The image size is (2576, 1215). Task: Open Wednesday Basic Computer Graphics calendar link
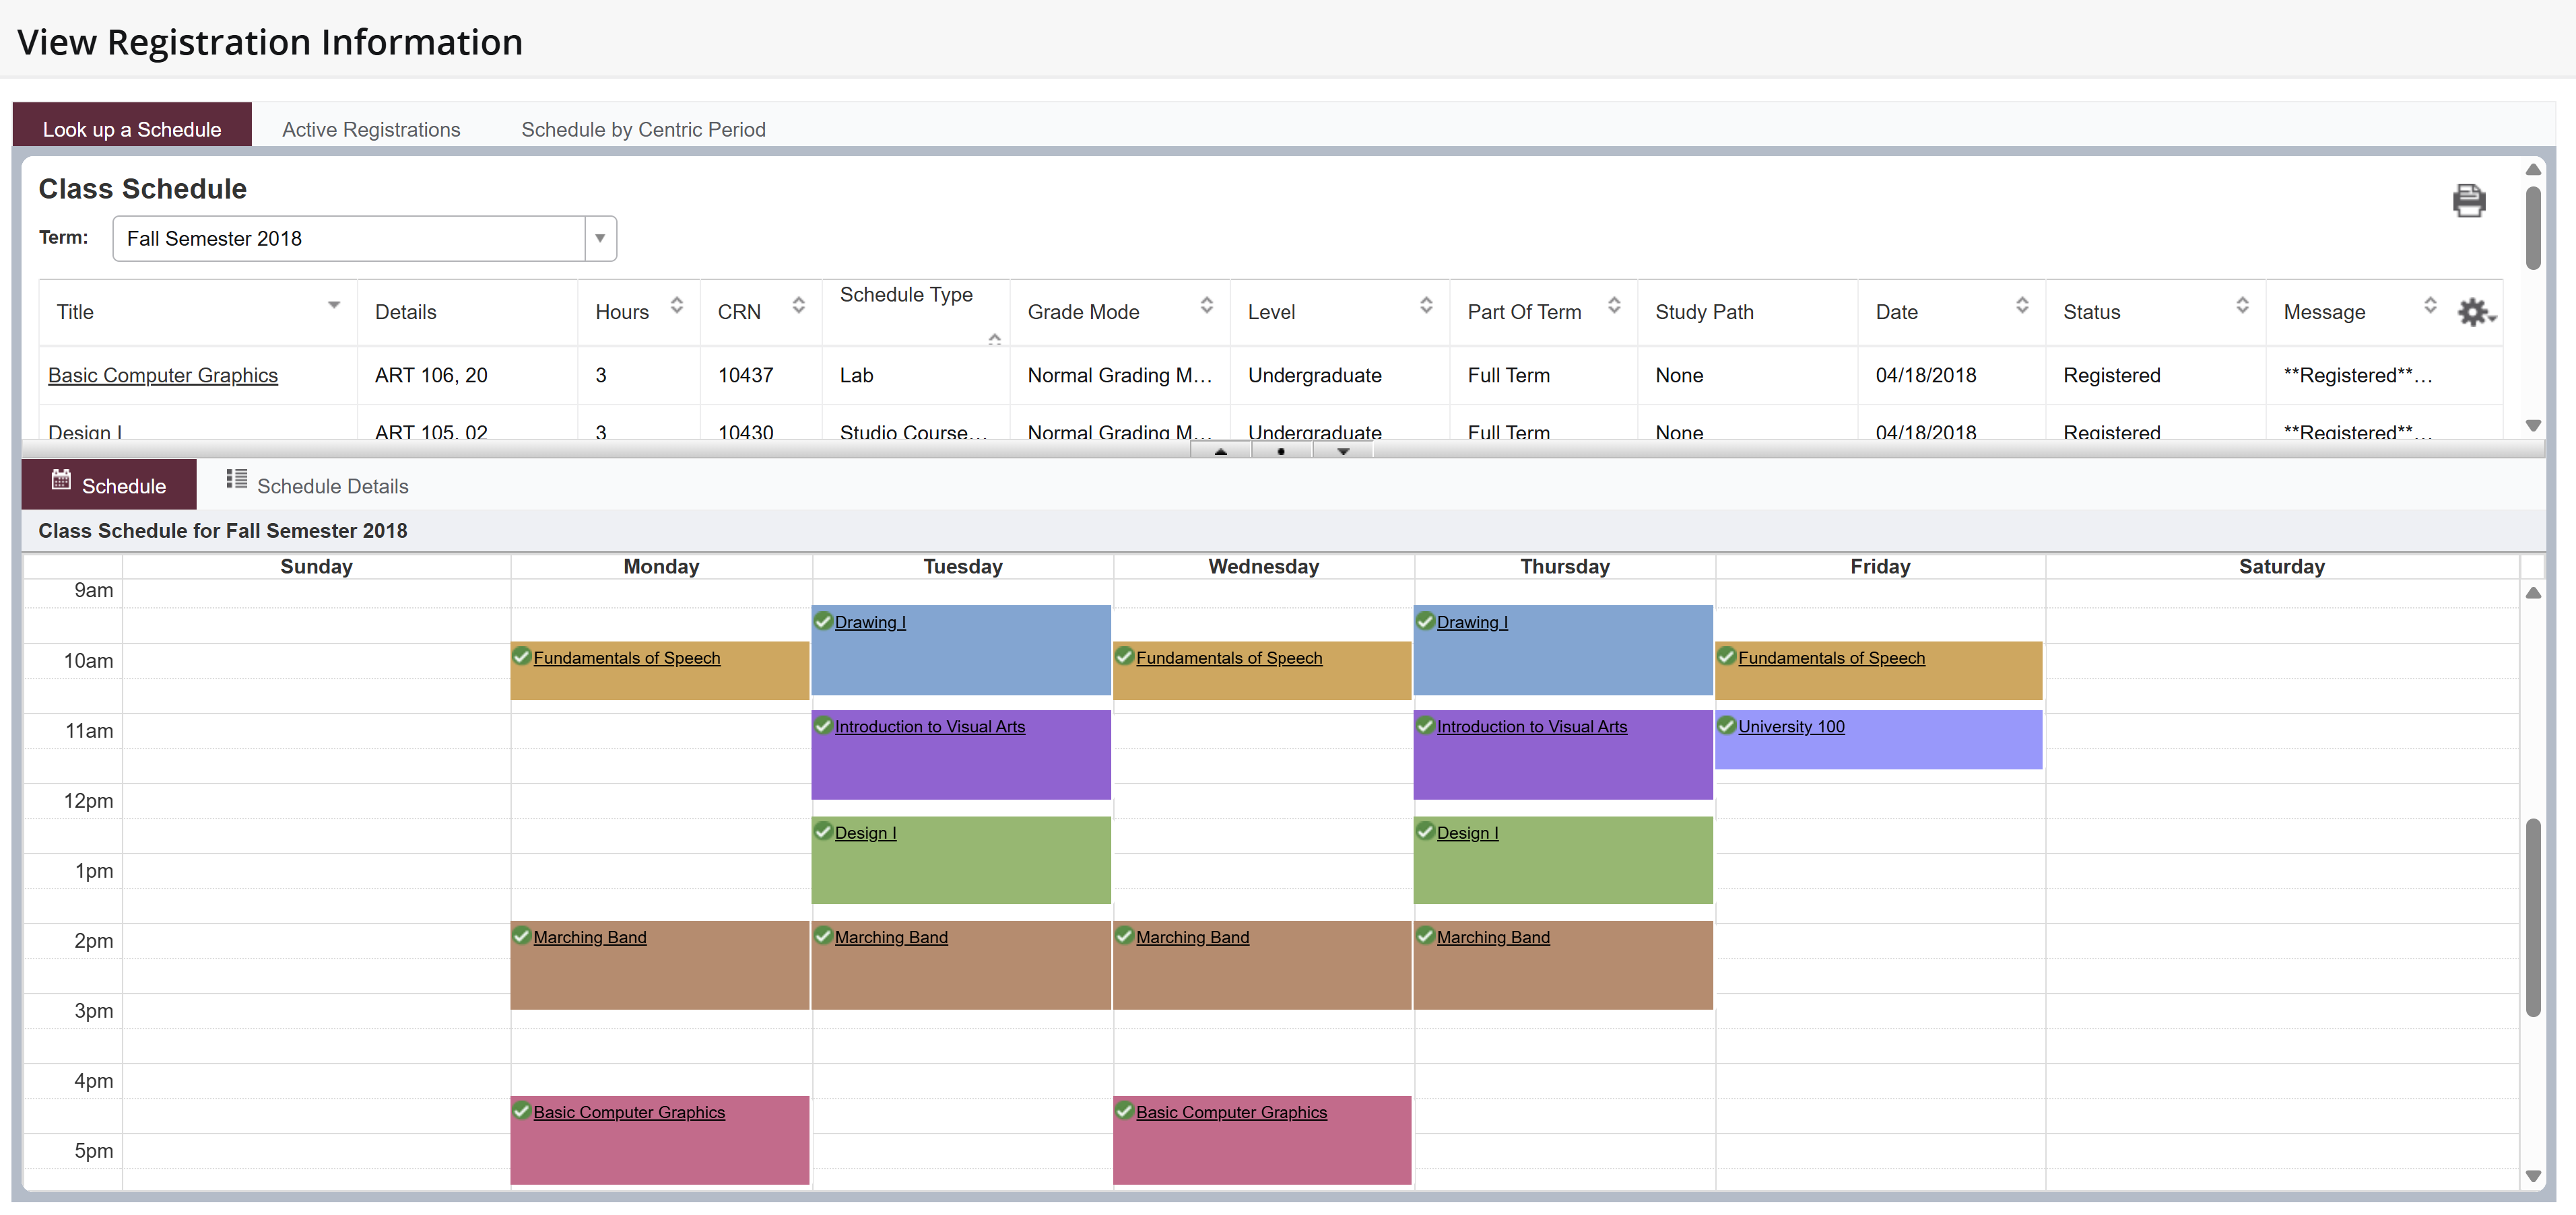click(x=1231, y=1112)
